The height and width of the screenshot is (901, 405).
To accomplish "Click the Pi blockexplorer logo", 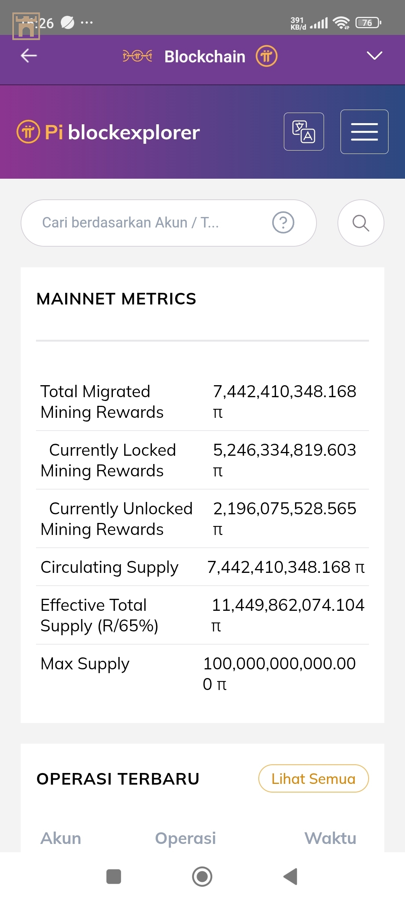I will coord(108,132).
